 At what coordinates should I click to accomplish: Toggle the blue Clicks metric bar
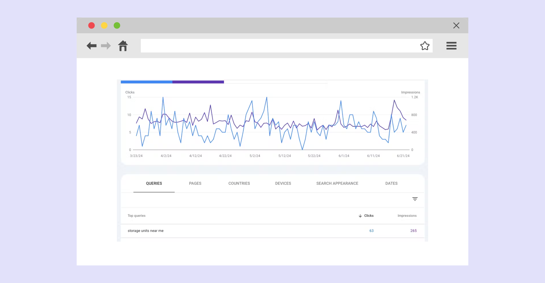147,82
